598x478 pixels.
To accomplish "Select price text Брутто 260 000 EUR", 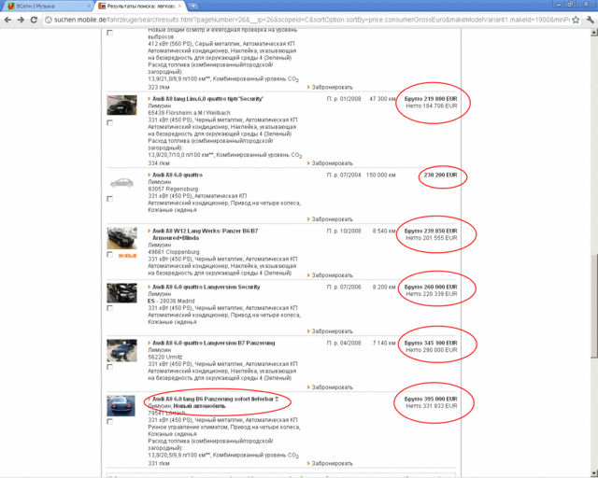I will [431, 287].
